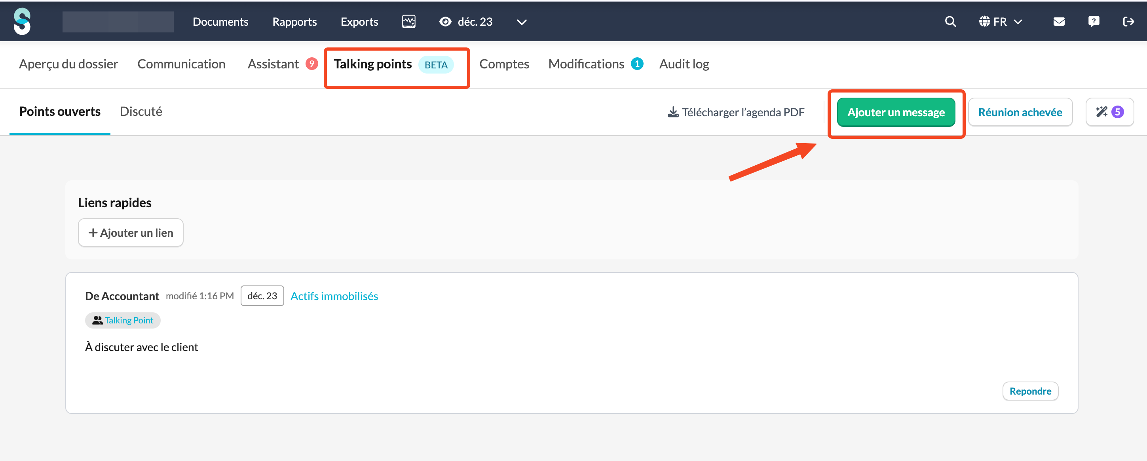Open the search magnifier icon

(x=950, y=21)
